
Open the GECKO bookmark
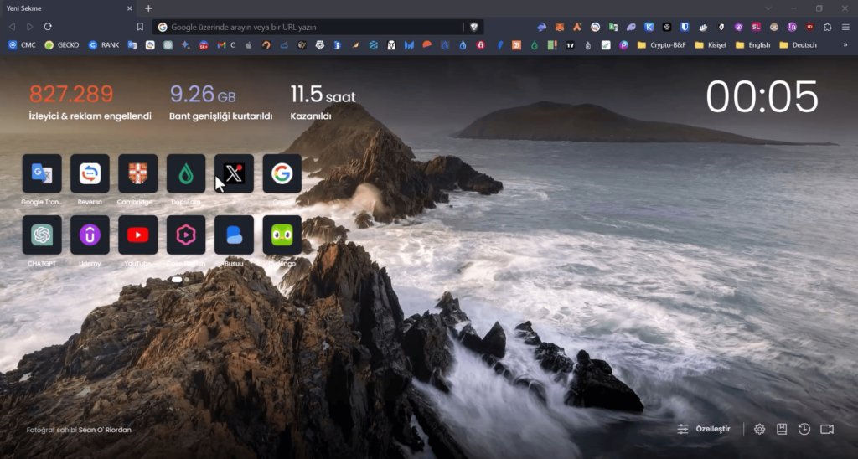pyautogui.click(x=62, y=45)
